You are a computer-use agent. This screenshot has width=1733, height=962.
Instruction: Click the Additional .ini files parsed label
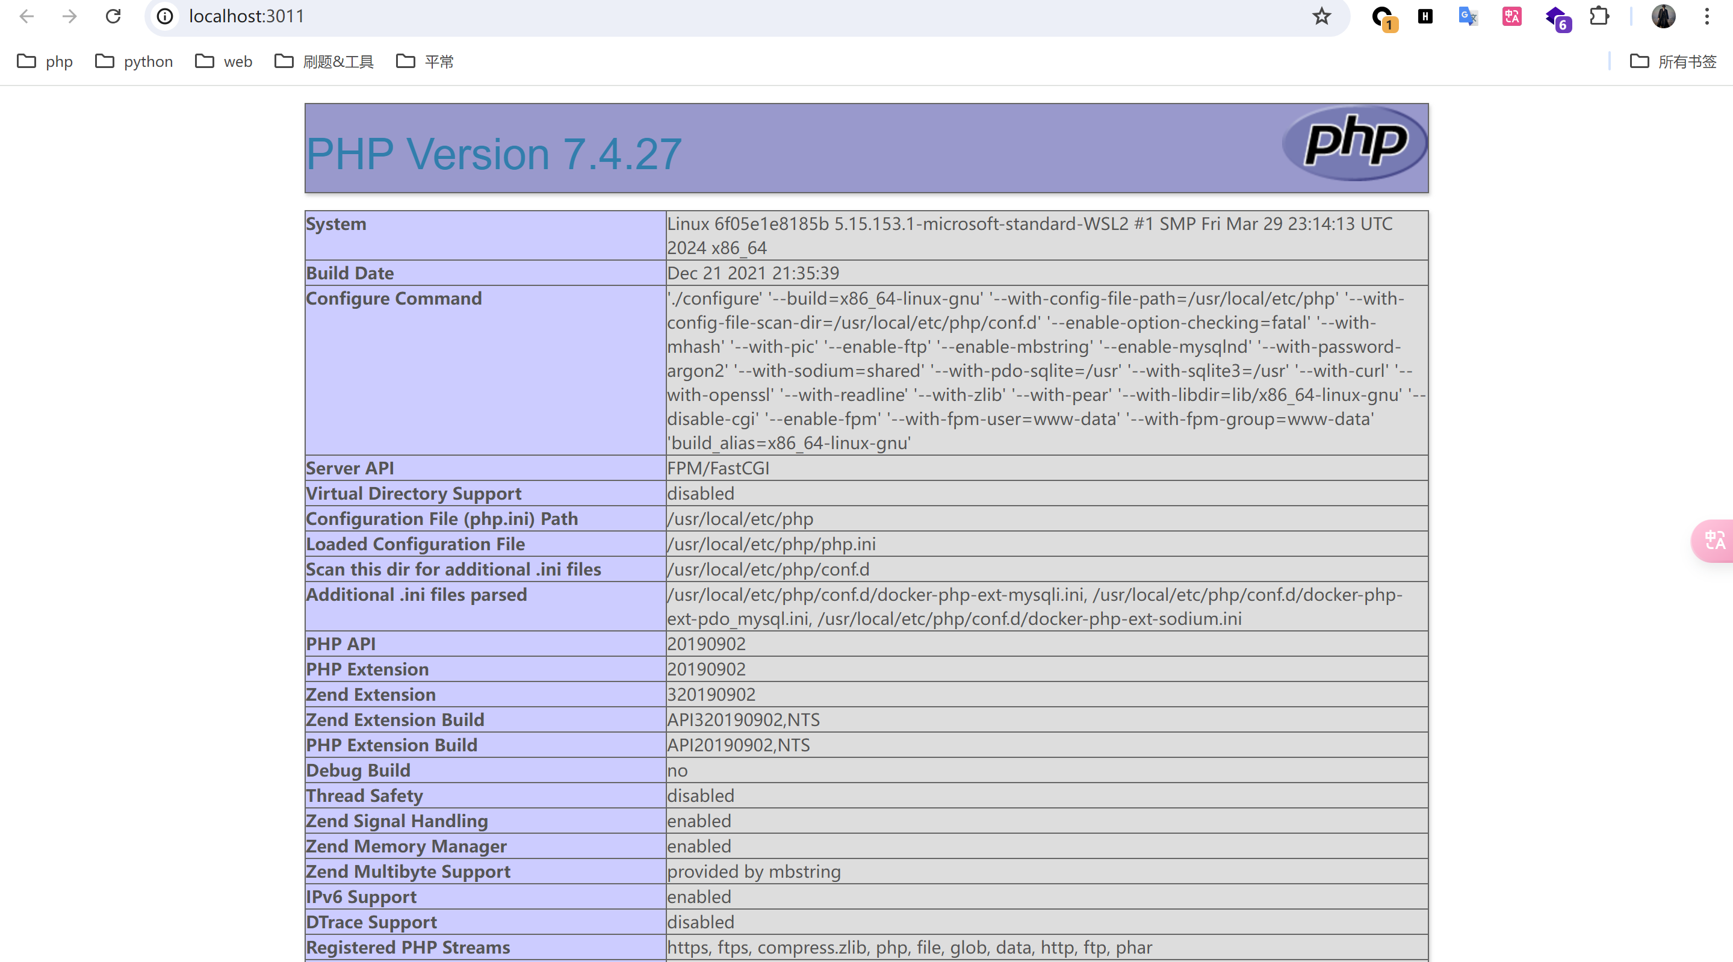pyautogui.click(x=416, y=595)
